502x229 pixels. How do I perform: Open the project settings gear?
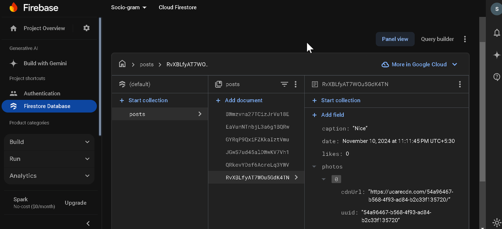87,28
